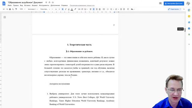Open line spacing options
This screenshot has height=108, width=192.
coord(104,9)
